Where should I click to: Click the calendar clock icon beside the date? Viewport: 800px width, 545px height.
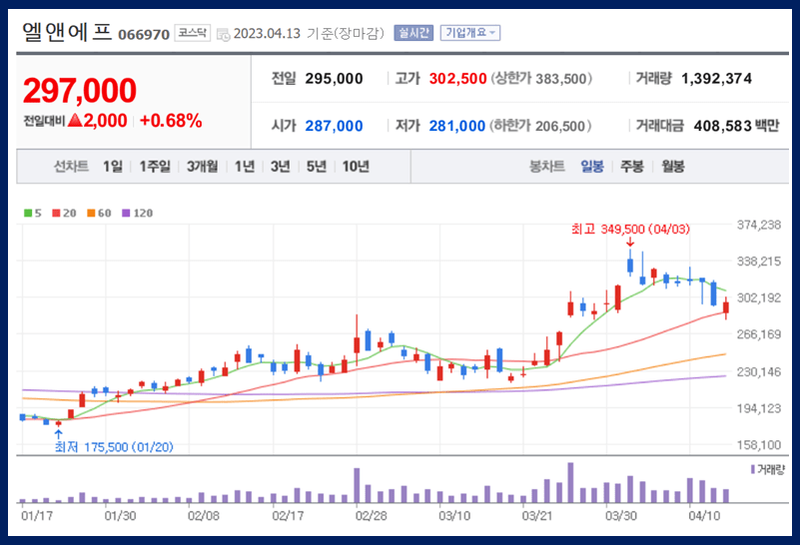223,35
